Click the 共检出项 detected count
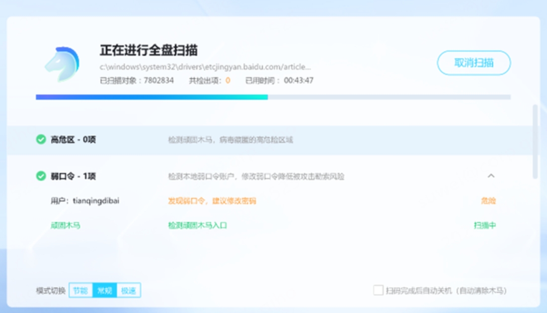This screenshot has height=313, width=547. coord(209,80)
